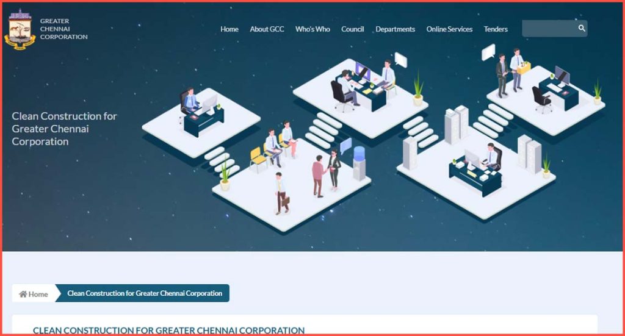Image resolution: width=625 pixels, height=336 pixels.
Task: Click the home icon in breadcrumb
Action: click(23, 294)
